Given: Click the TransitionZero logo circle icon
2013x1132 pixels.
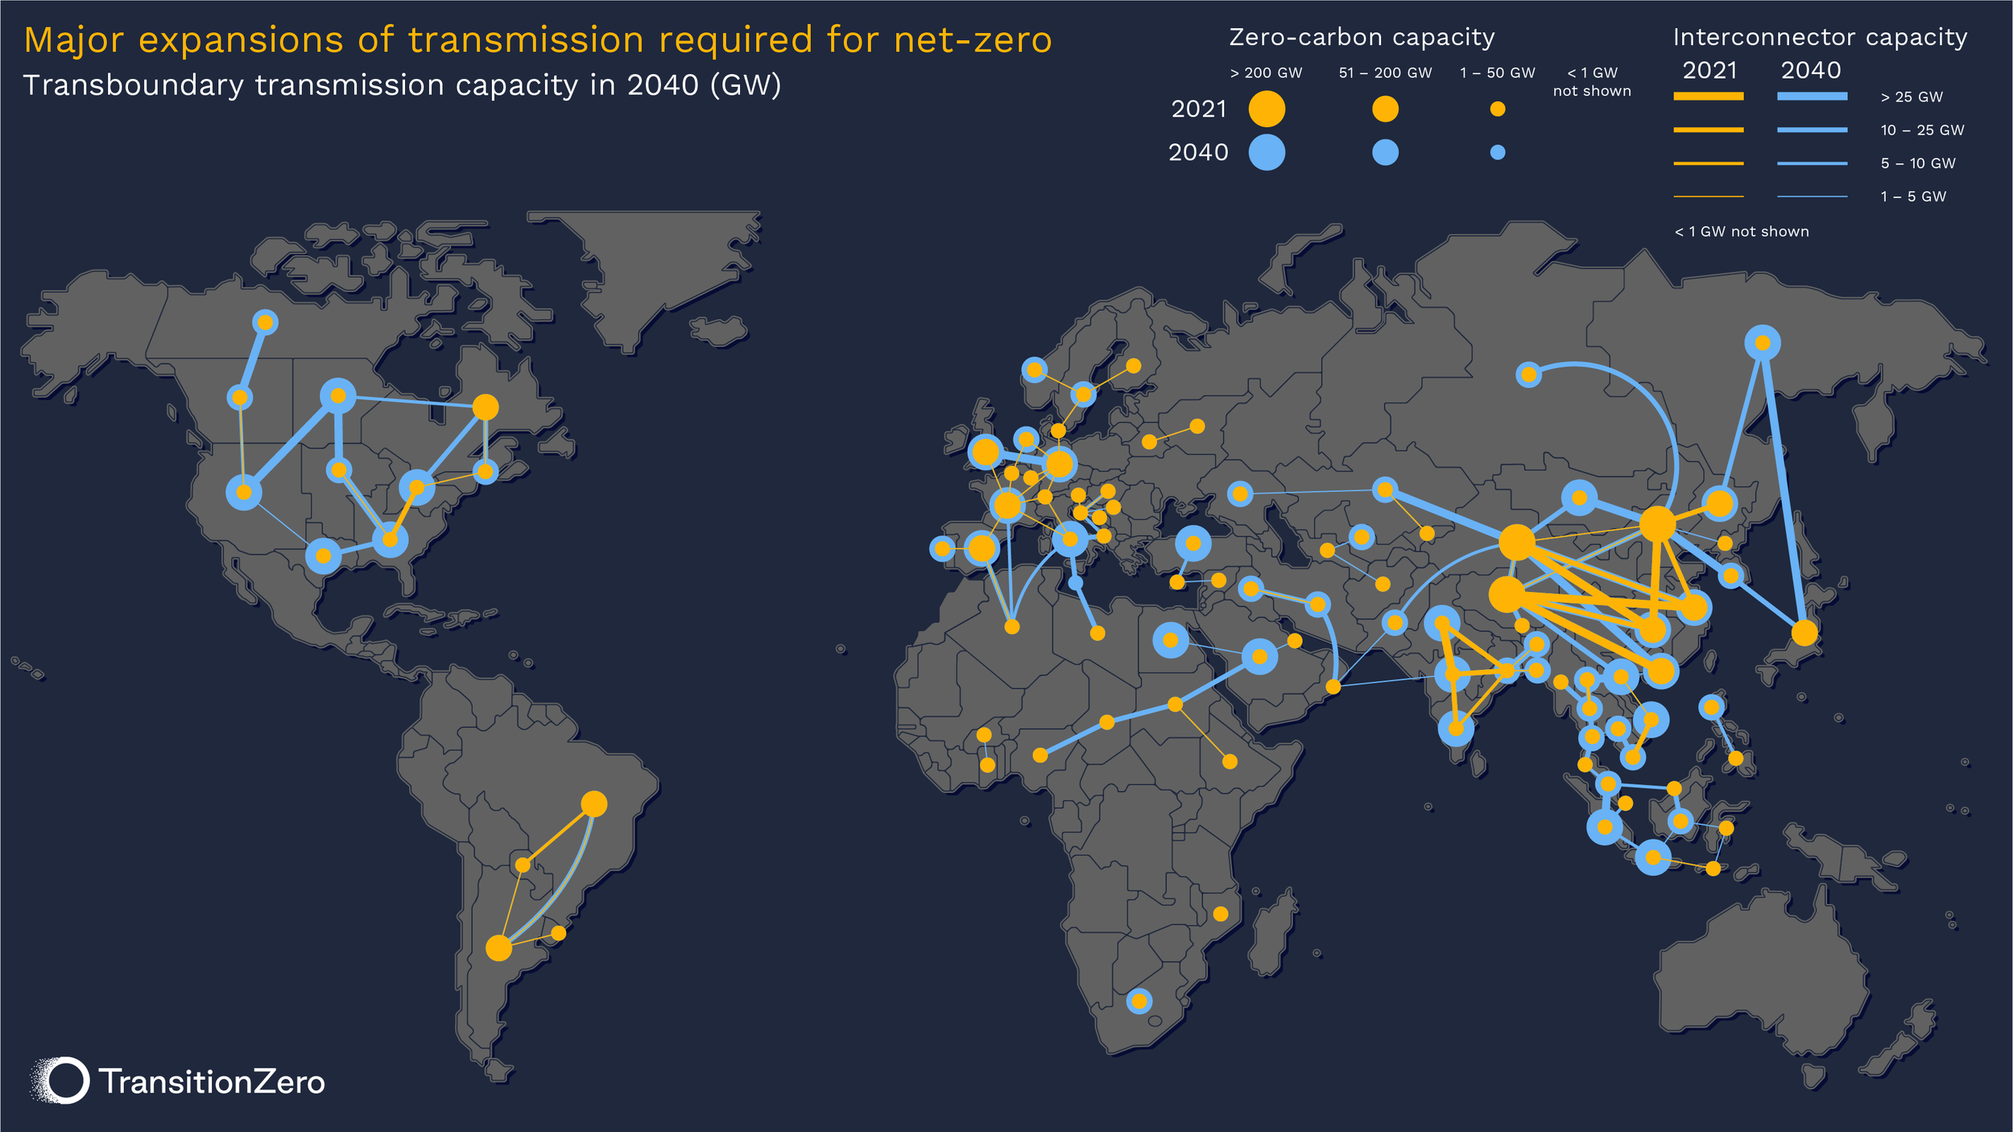Looking at the screenshot, I should tap(64, 1080).
